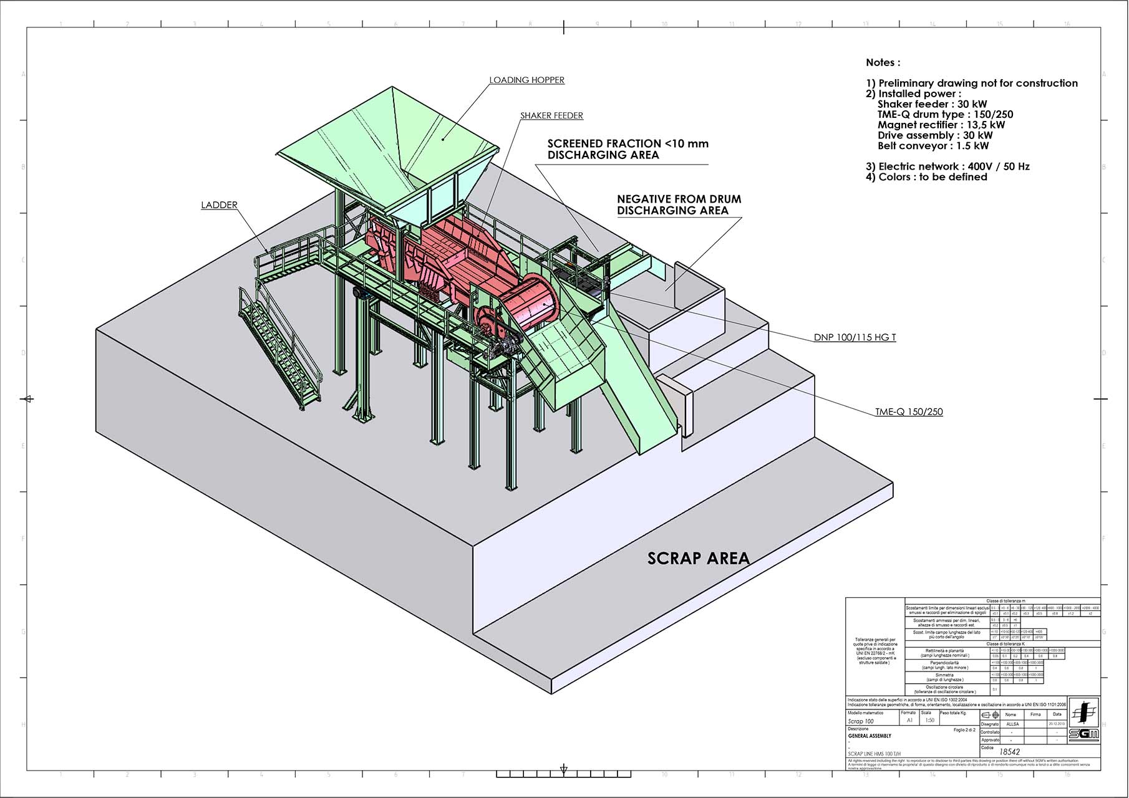The width and height of the screenshot is (1129, 798).
Task: Click 'Tolleranze generali per' tolerance note
Action: (x=875, y=640)
